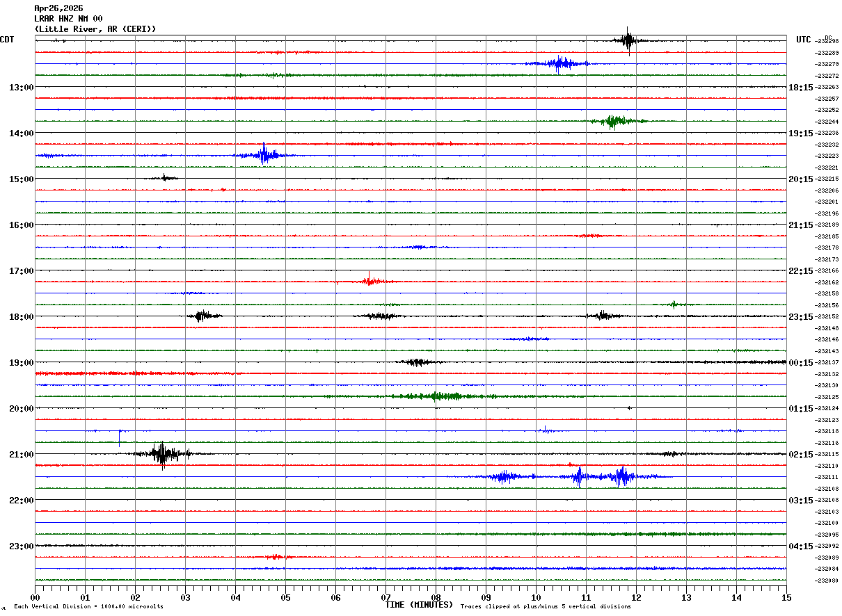The image size is (842, 616).
Task: Click the Each Vertical Division scale note
Action: (88, 607)
